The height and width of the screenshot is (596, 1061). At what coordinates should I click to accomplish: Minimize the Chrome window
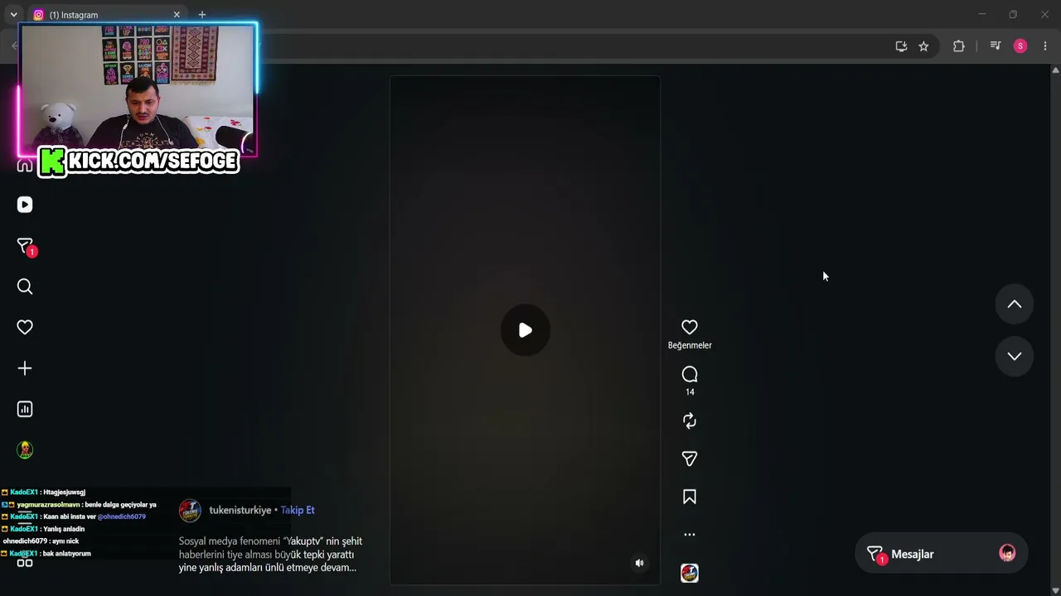[982, 14]
